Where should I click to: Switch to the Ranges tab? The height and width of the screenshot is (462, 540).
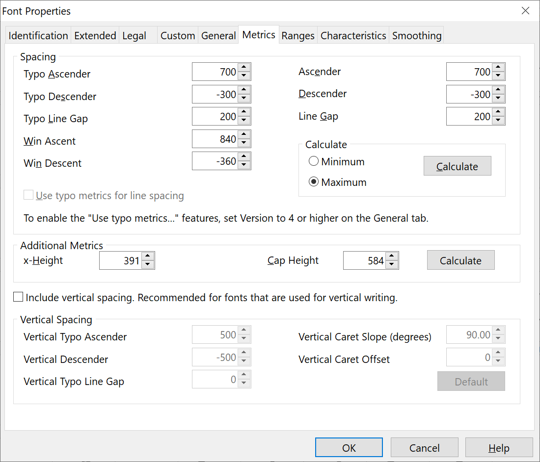298,36
